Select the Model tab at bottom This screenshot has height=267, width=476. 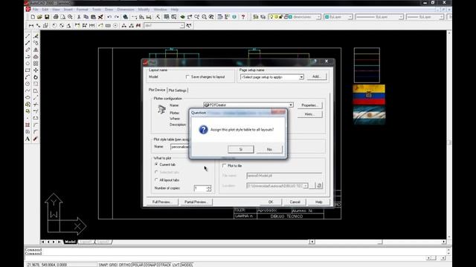tap(70, 242)
